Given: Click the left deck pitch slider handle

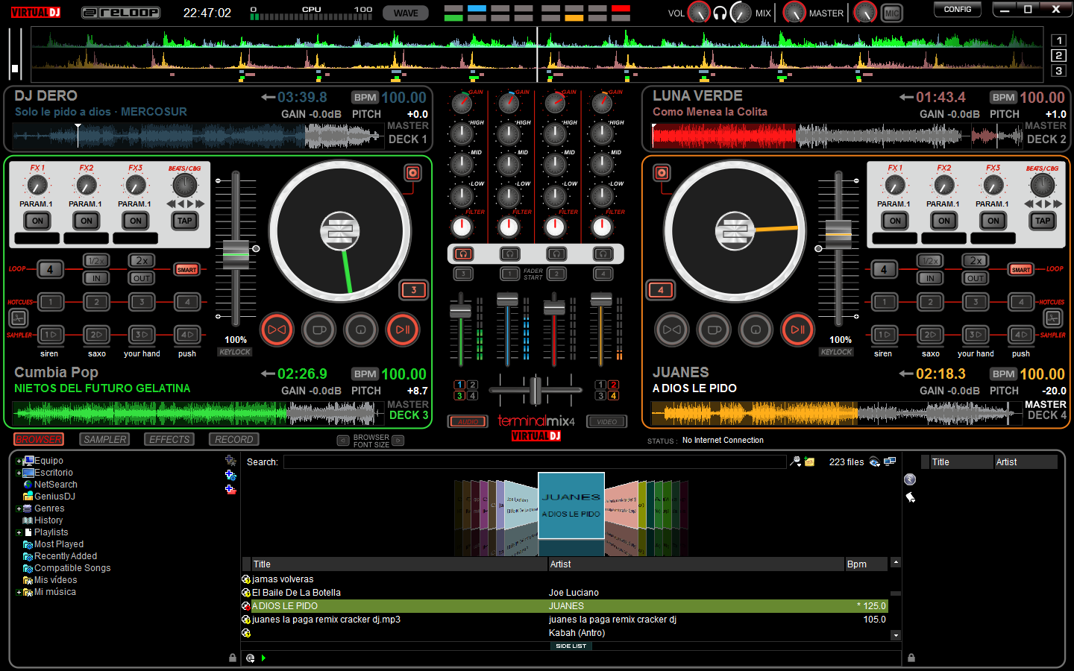Looking at the screenshot, I should (x=236, y=255).
